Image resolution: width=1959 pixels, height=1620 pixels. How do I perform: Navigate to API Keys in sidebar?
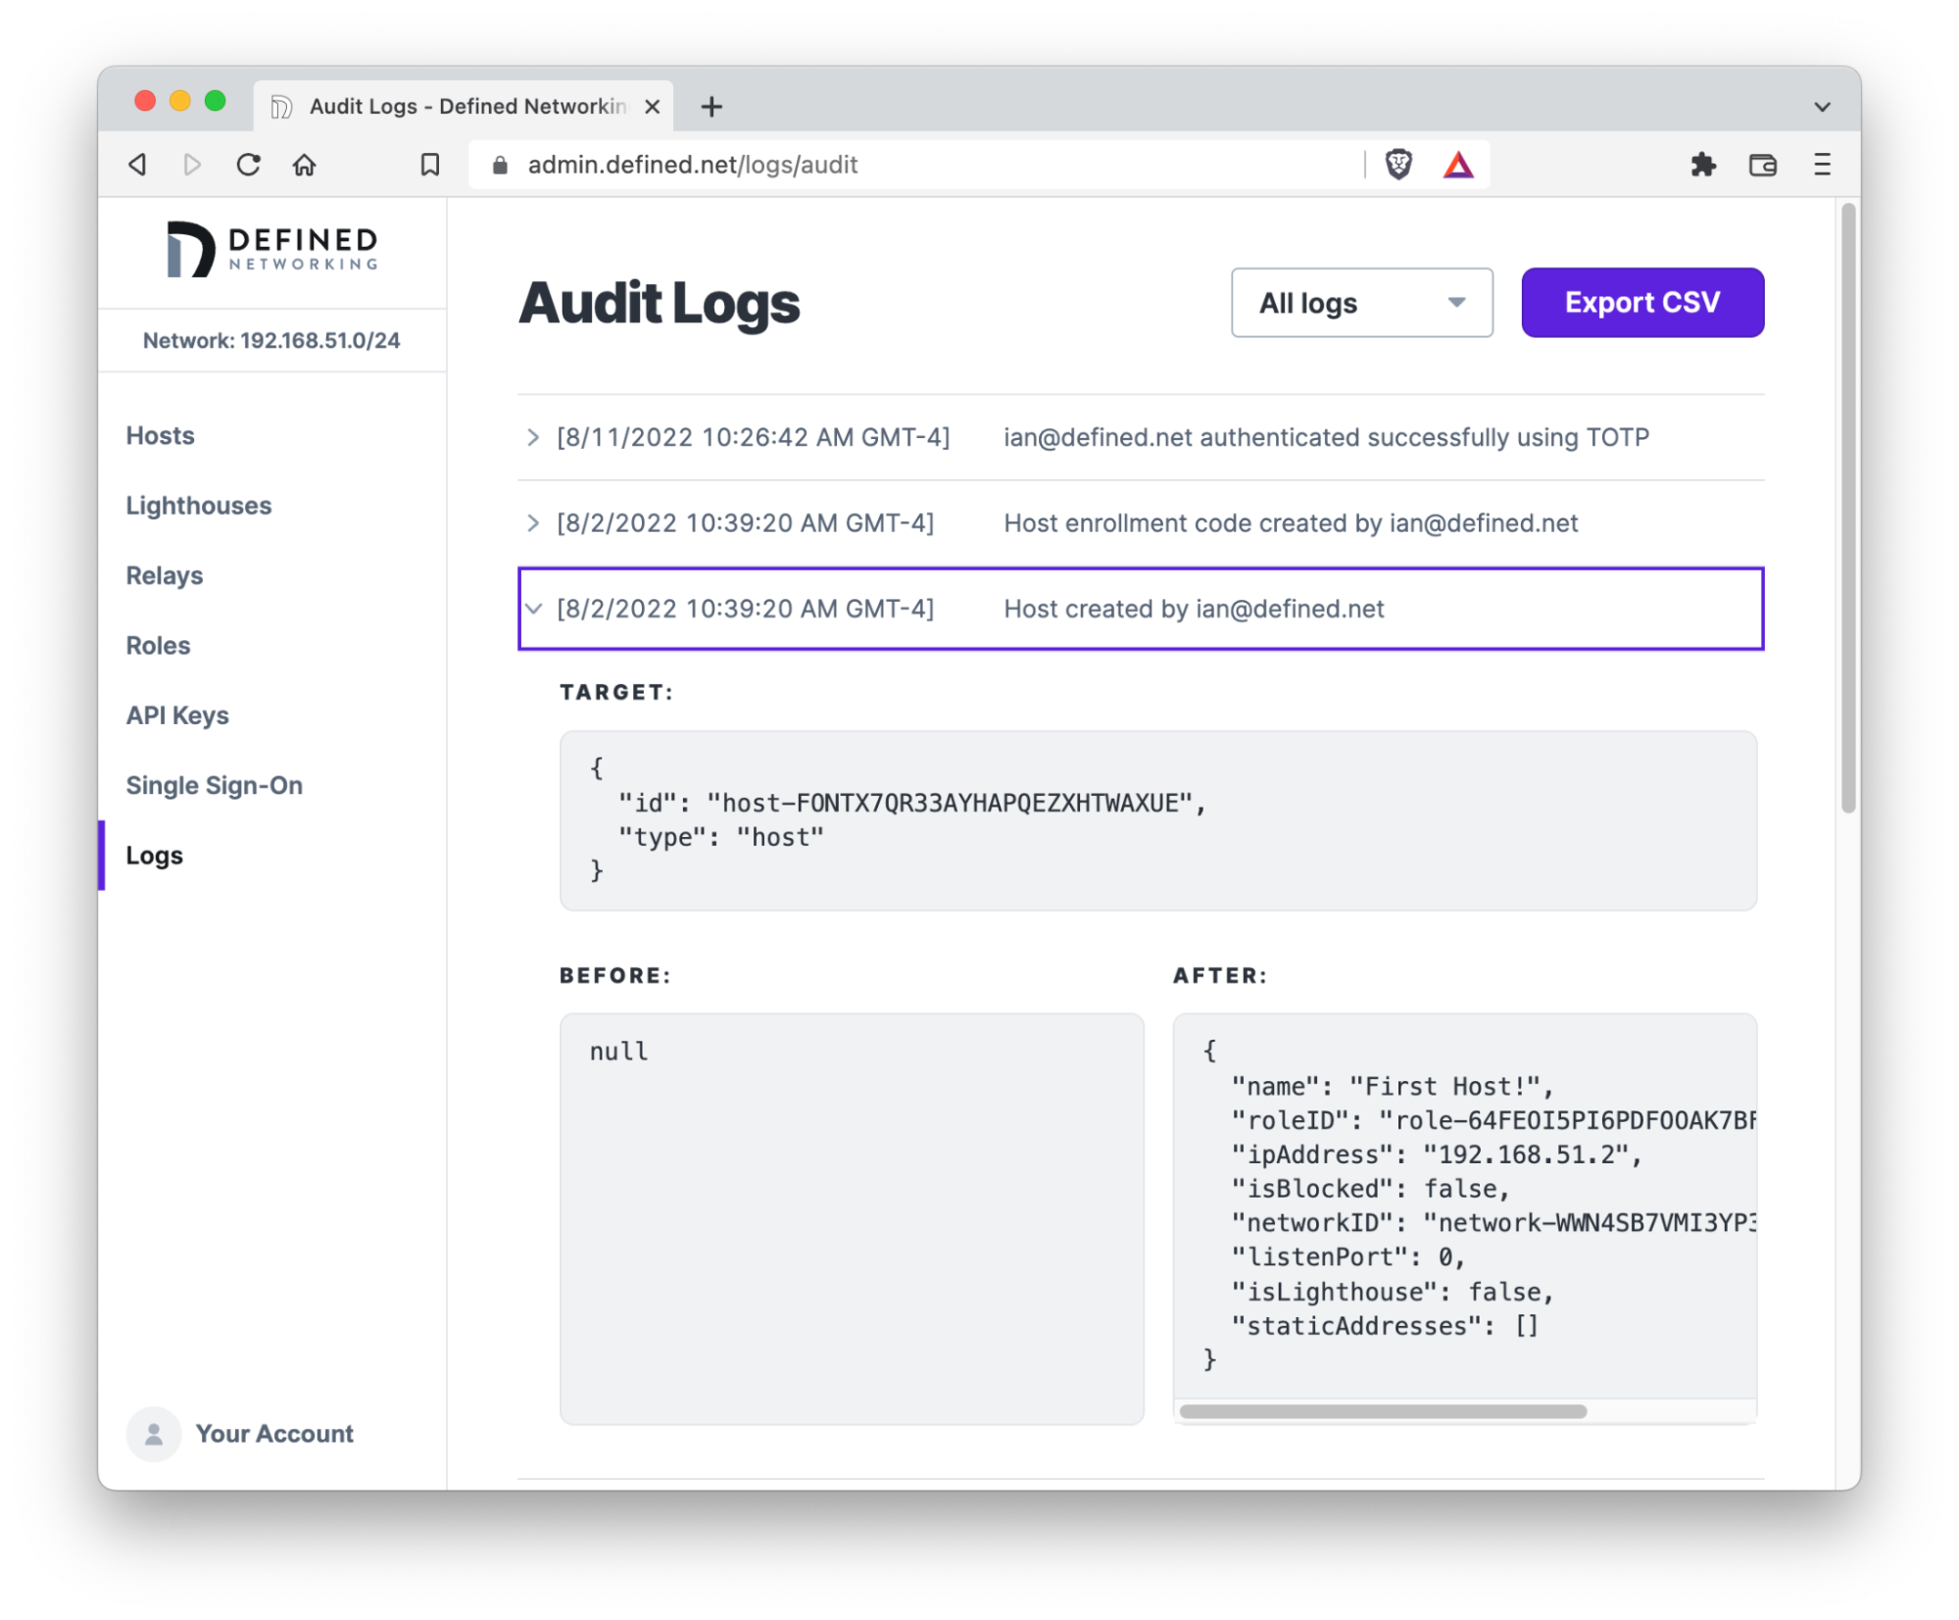(x=177, y=714)
